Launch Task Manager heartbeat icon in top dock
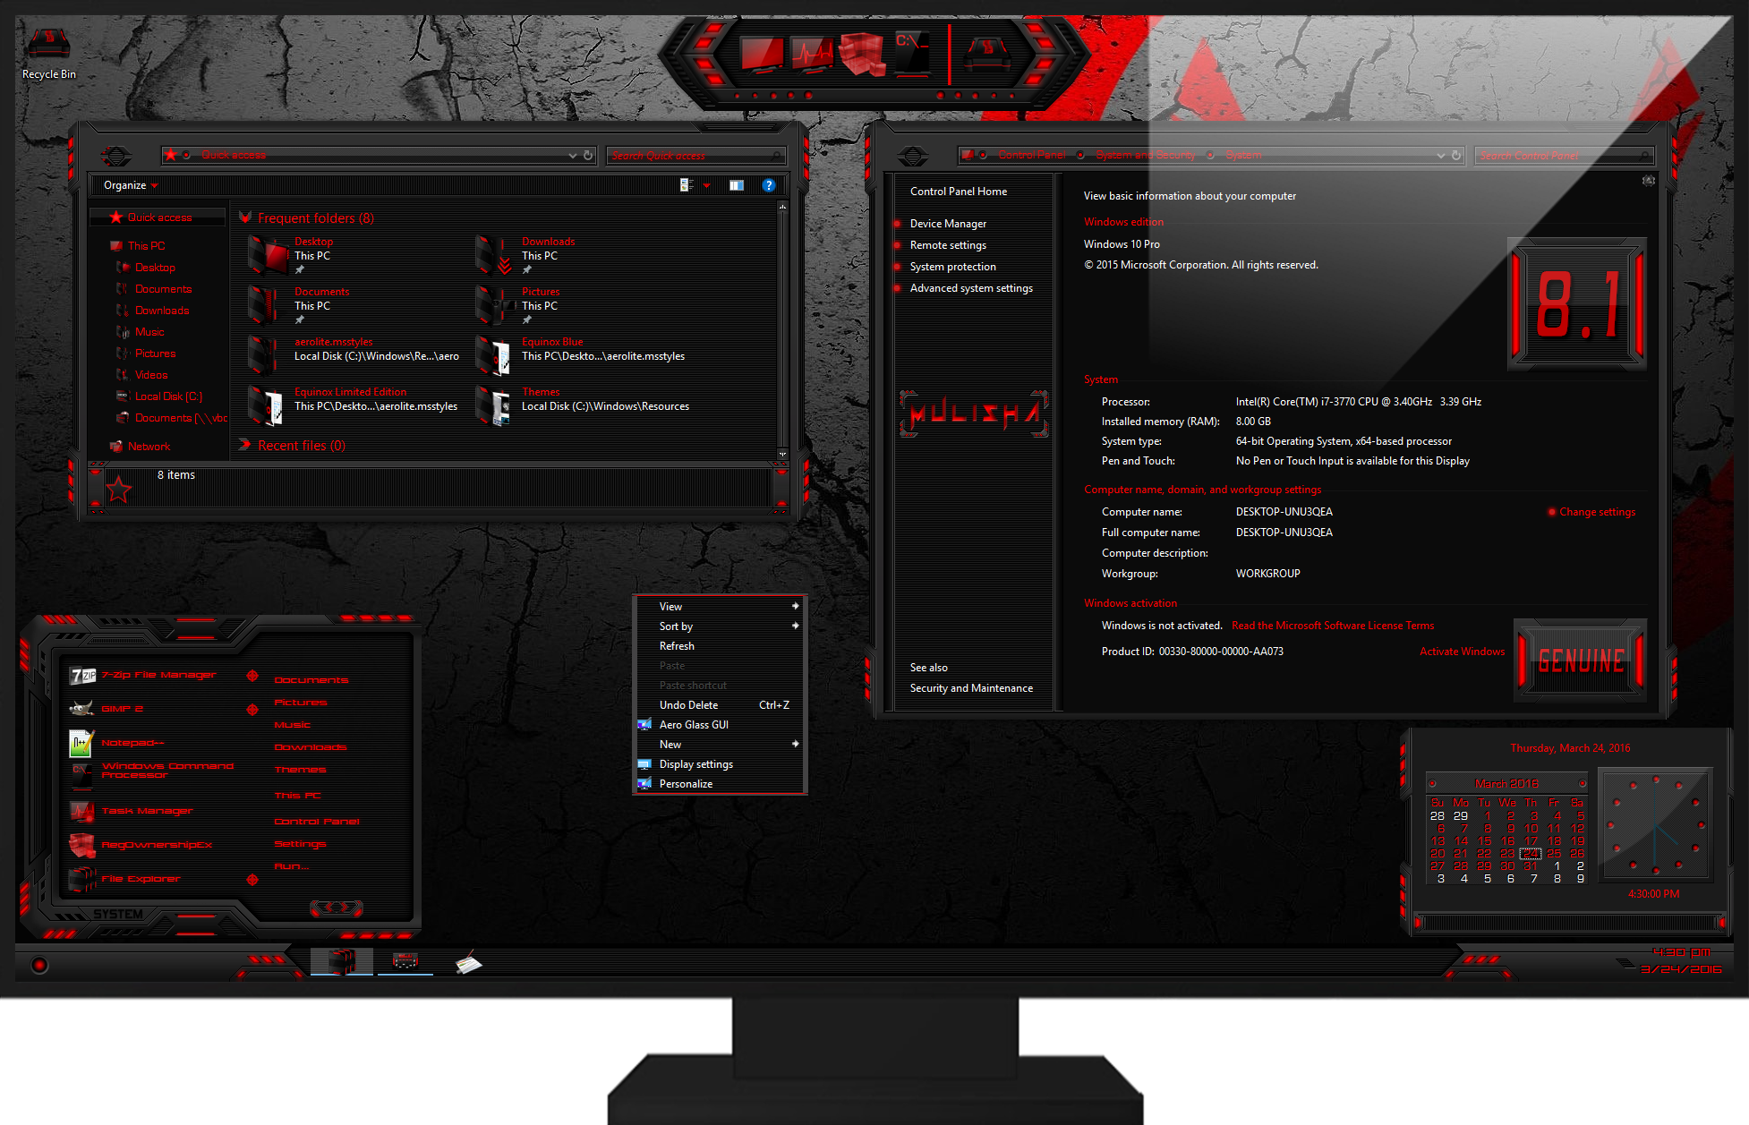Image resolution: width=1749 pixels, height=1125 pixels. (x=811, y=53)
